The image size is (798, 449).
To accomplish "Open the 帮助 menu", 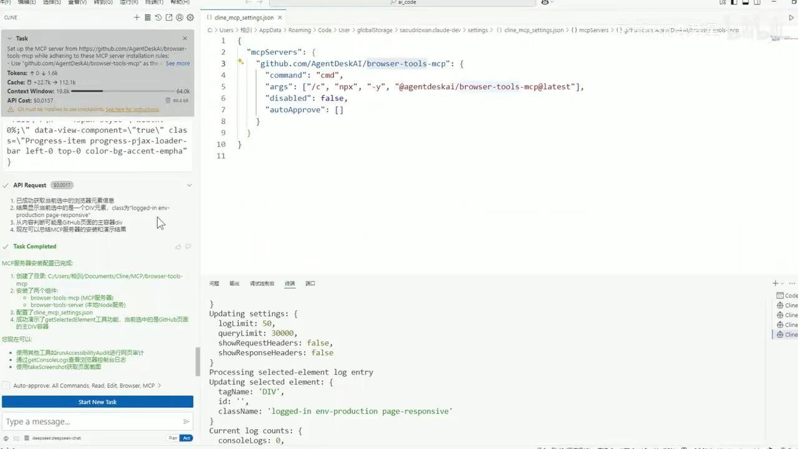I will 178,2.
